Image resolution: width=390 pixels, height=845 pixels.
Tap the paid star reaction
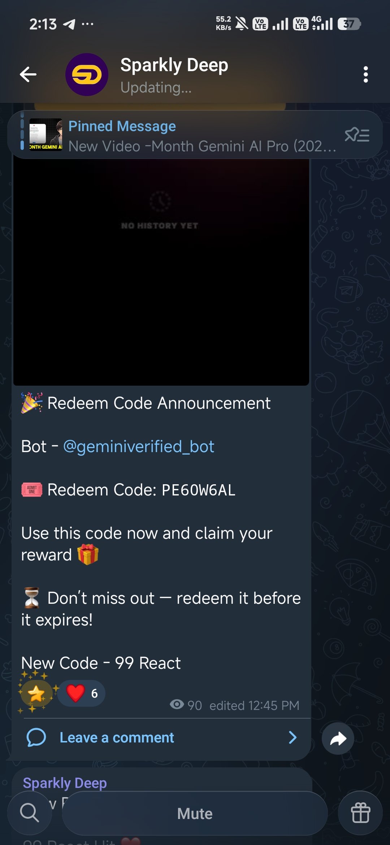point(37,693)
